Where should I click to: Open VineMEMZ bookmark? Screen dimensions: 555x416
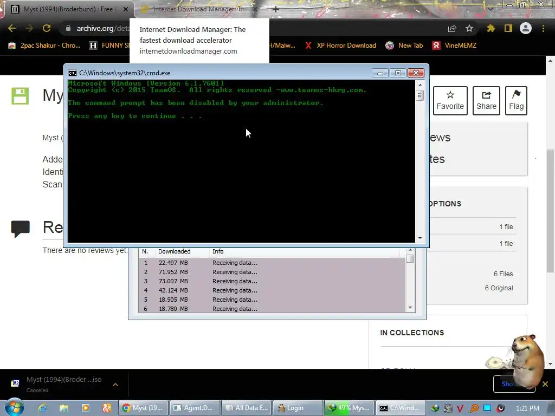[x=455, y=45]
